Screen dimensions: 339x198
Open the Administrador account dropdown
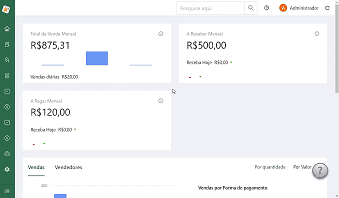point(299,8)
